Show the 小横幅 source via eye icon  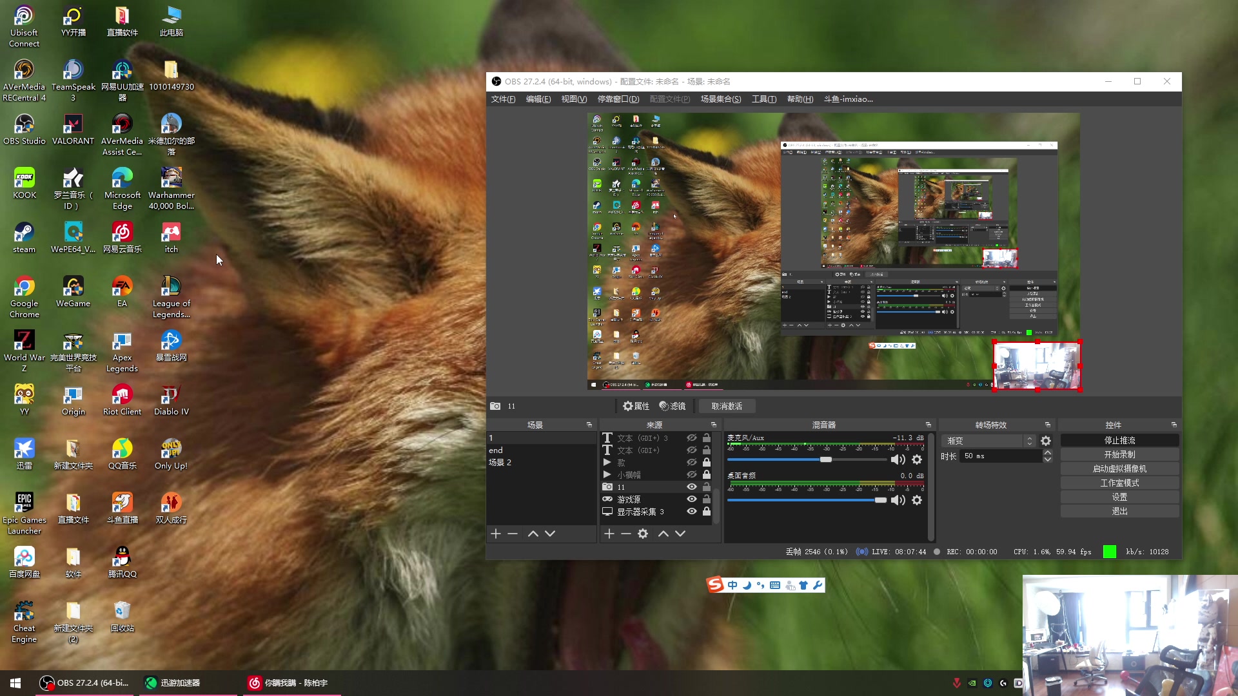[691, 475]
